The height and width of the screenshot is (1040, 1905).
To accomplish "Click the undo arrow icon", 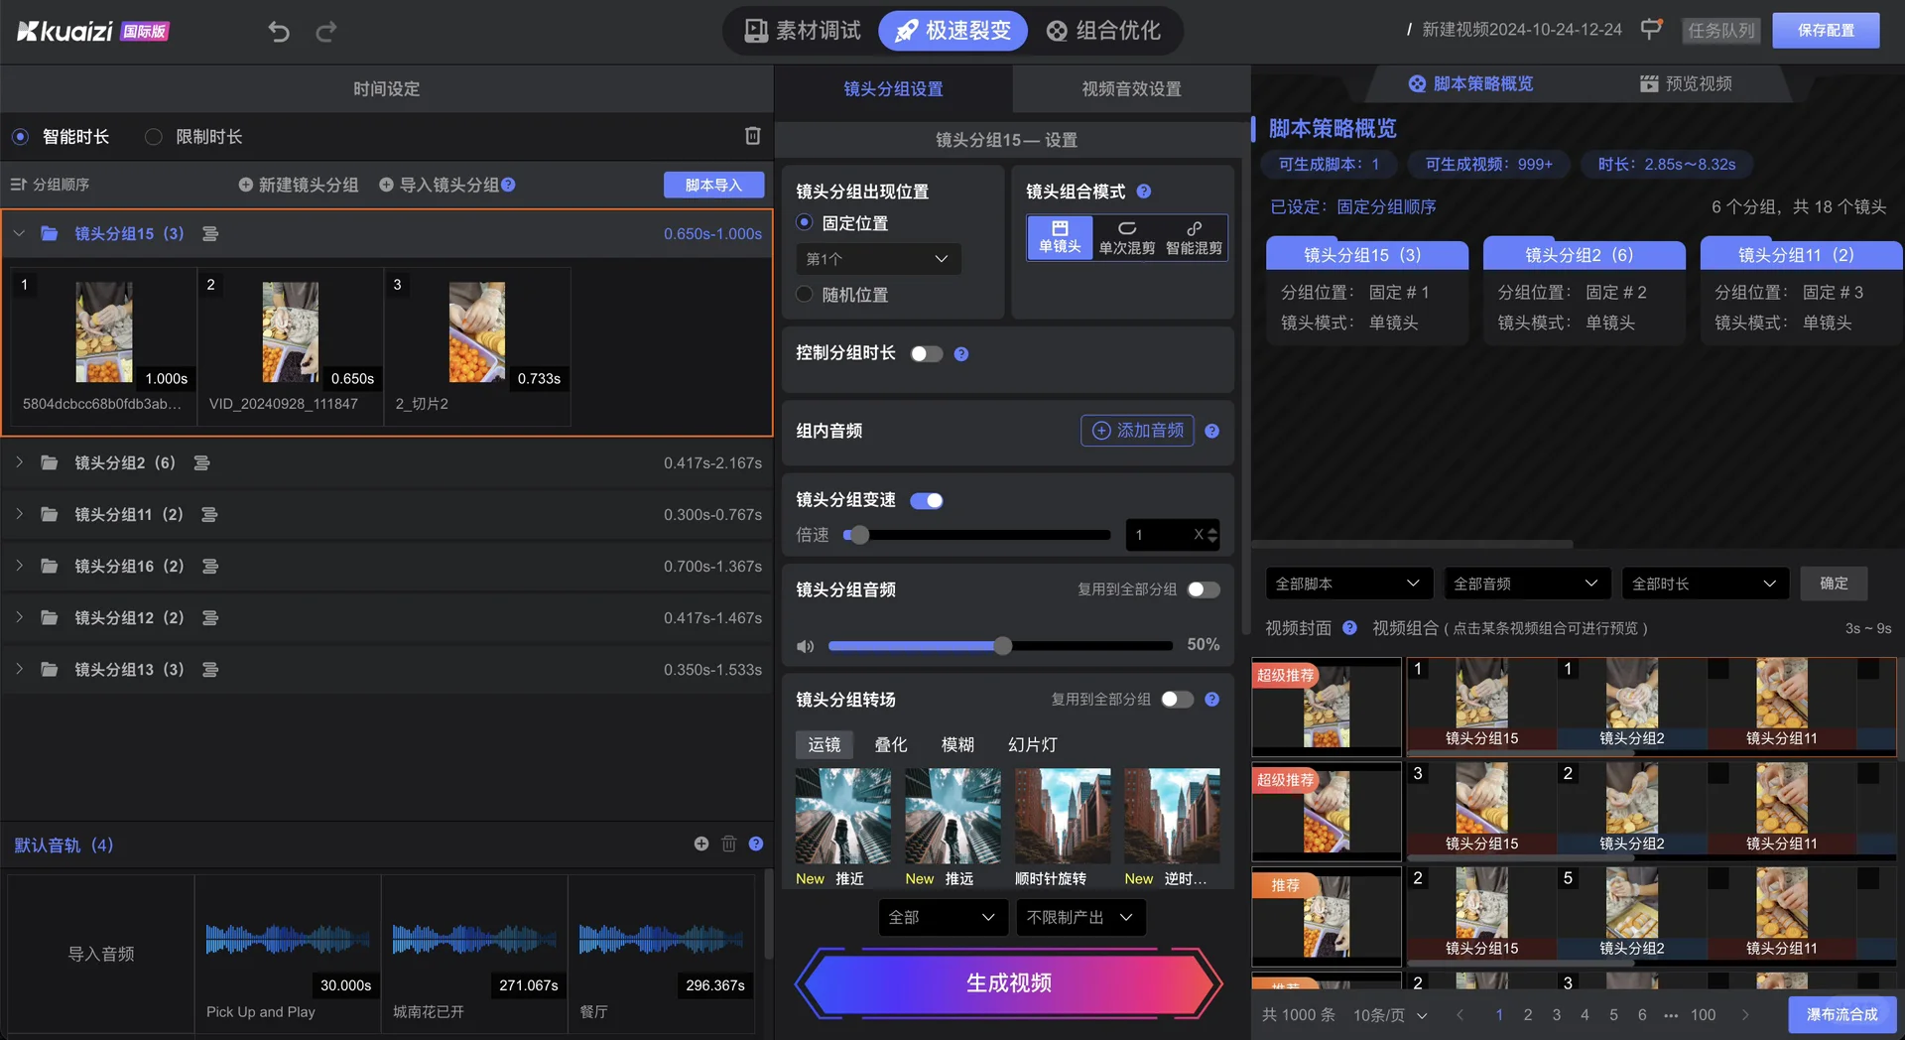I will pyautogui.click(x=279, y=32).
